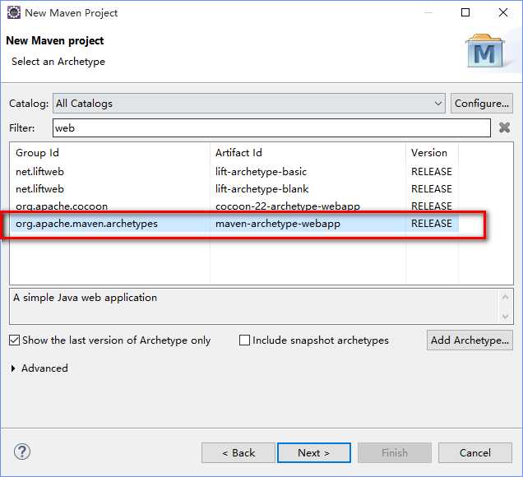523x477 pixels.
Task: Click RELEASE version of maven-archetype-webapp
Action: pyautogui.click(x=432, y=224)
